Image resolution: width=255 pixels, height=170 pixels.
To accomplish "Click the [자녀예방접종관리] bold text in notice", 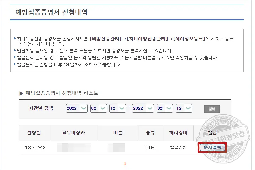I will [x=147, y=39].
